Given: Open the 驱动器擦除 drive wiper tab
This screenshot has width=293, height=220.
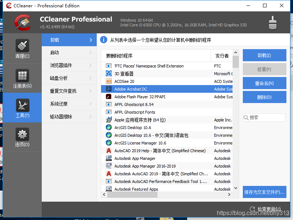Looking at the screenshot, I should tap(69, 117).
